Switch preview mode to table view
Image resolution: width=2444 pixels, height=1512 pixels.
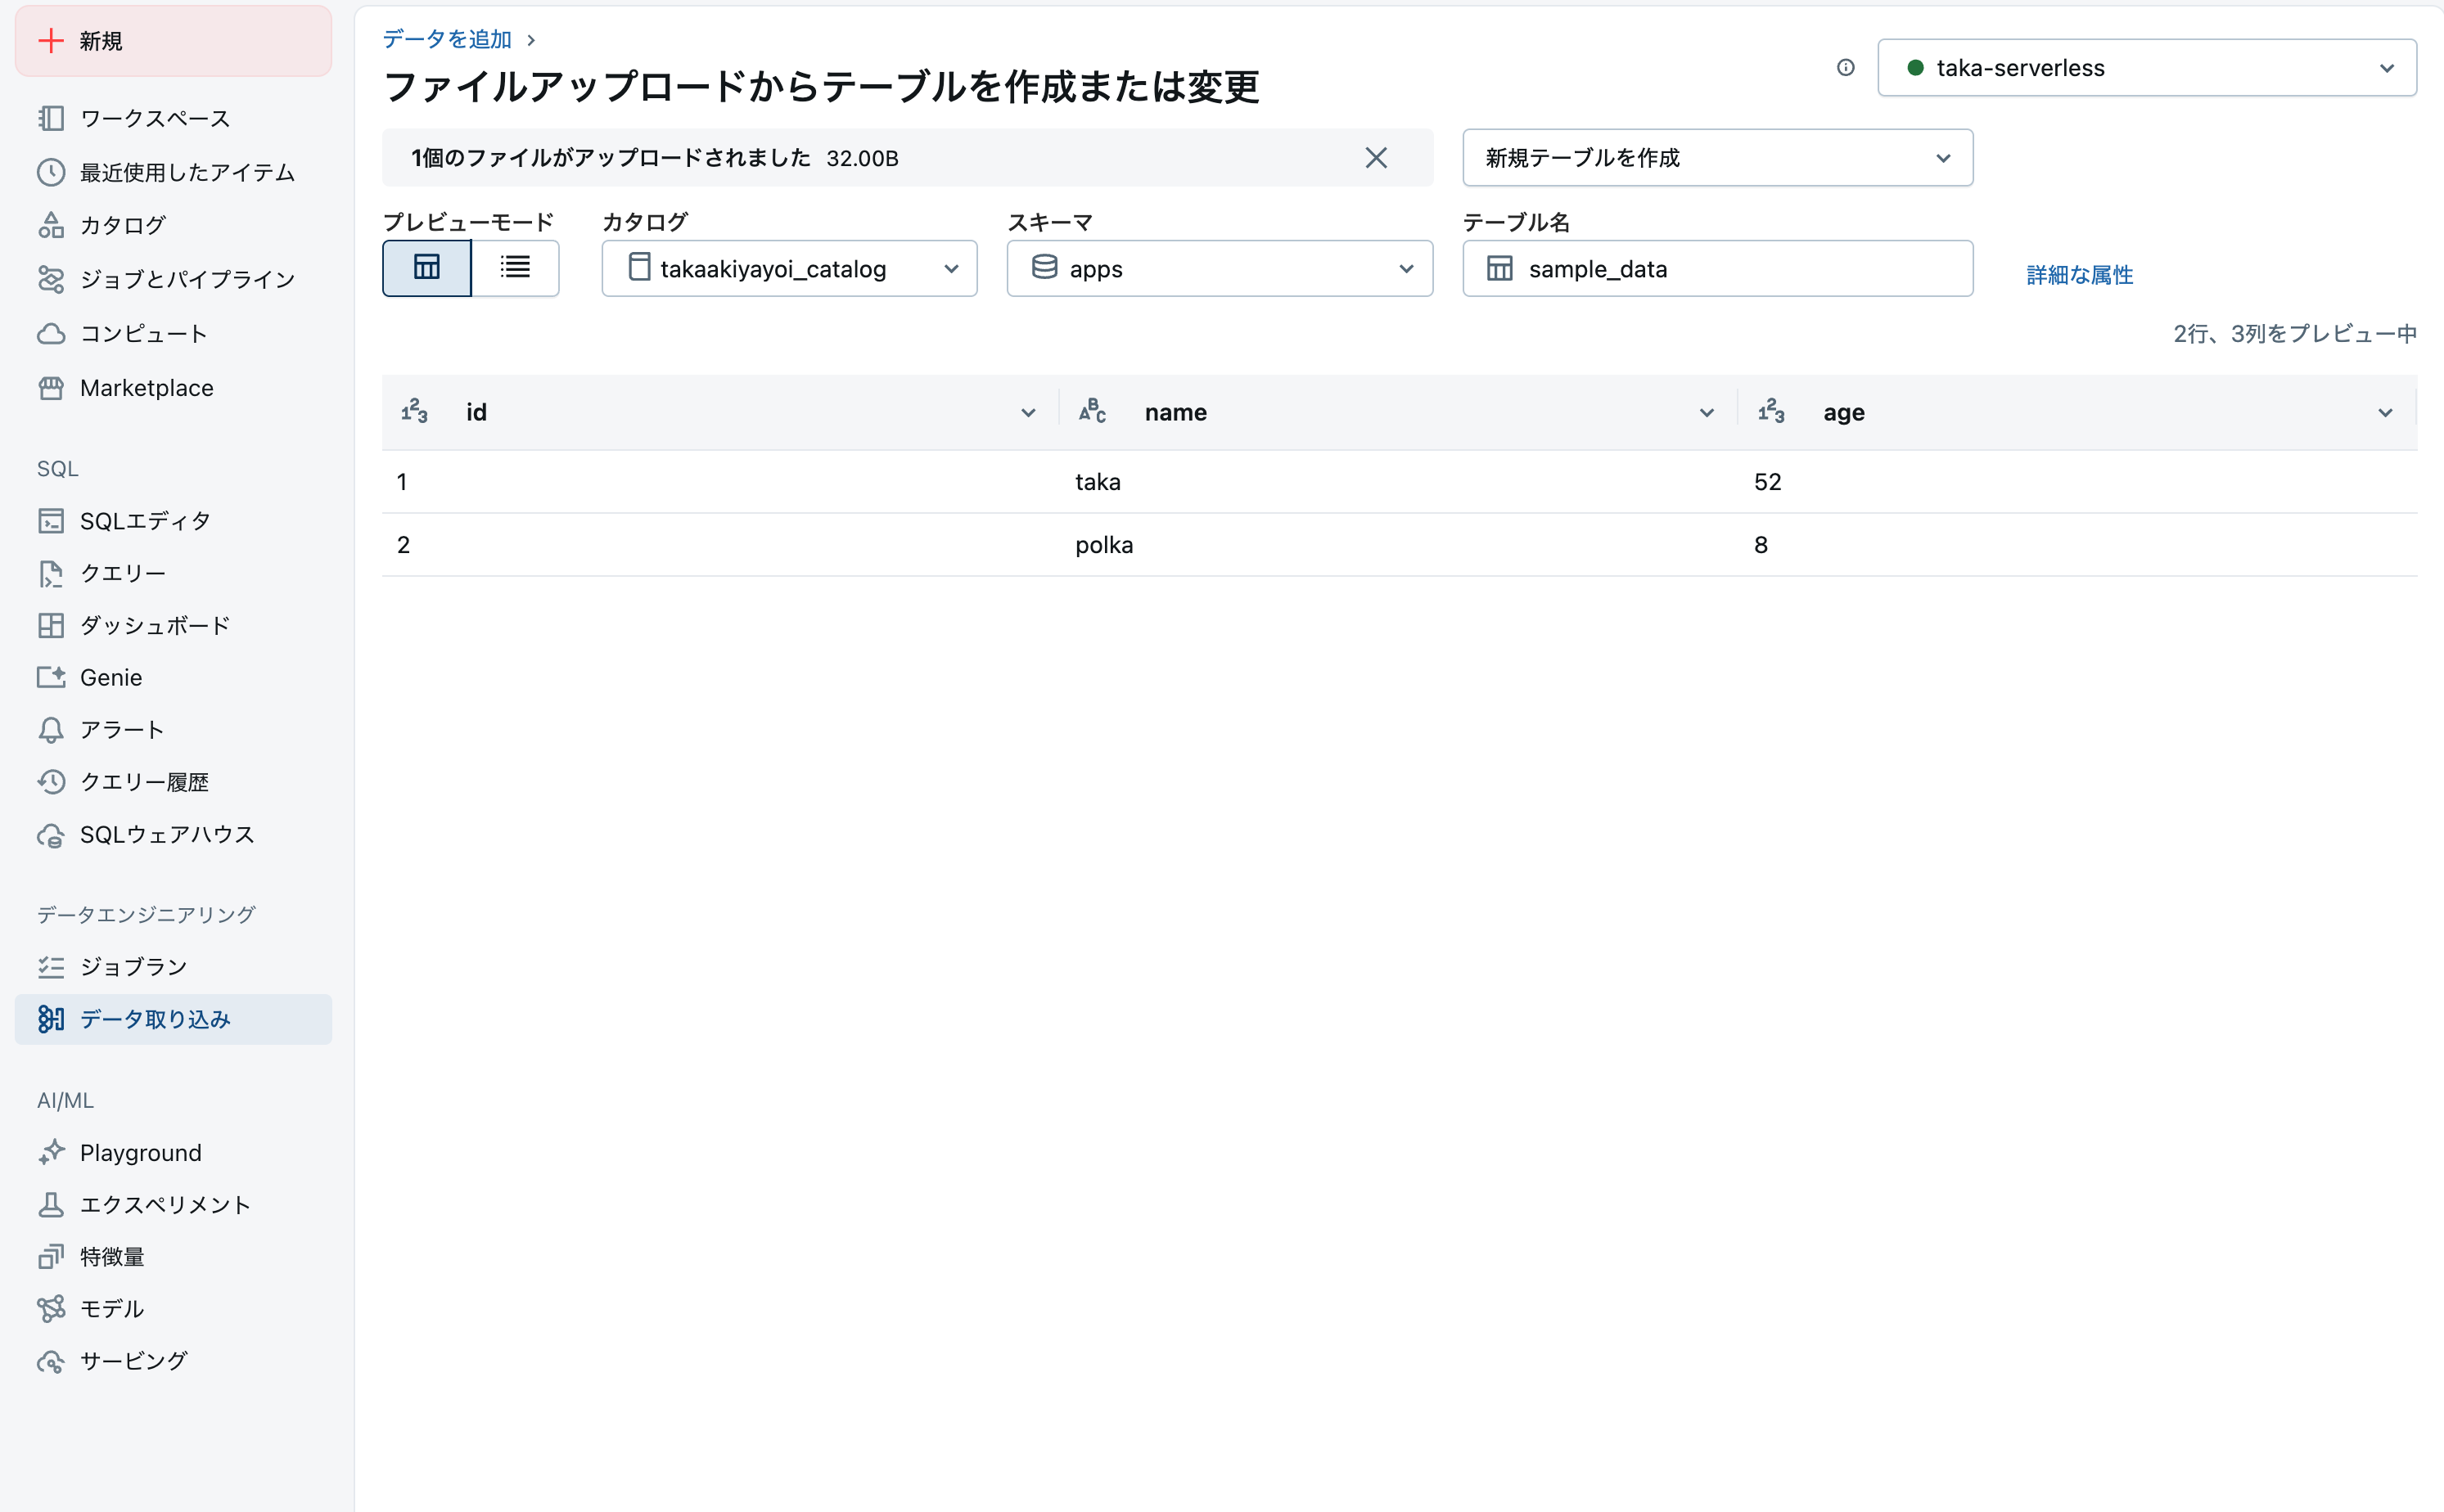pyautogui.click(x=426, y=268)
